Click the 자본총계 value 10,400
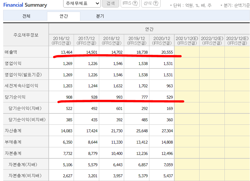This screenshot has height=181, width=250. [x=117, y=153]
